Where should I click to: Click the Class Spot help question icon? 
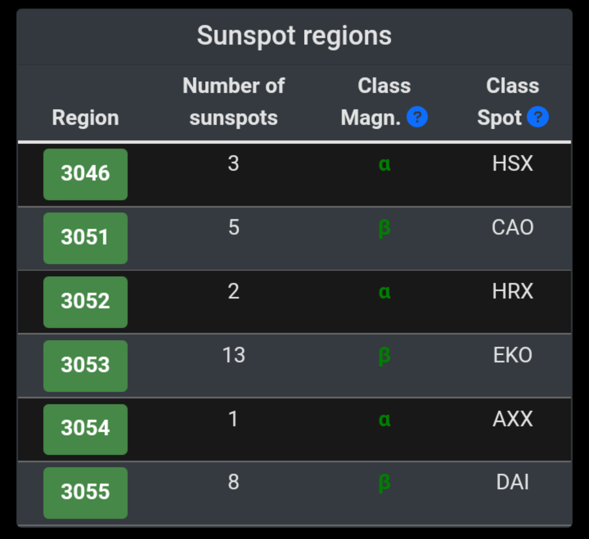pos(538,117)
